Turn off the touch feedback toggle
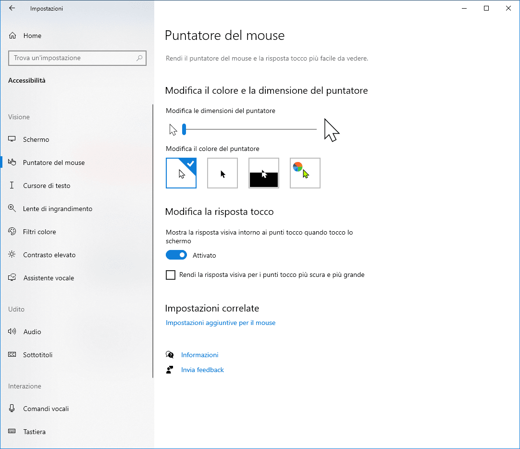This screenshot has width=520, height=449. pyautogui.click(x=176, y=255)
